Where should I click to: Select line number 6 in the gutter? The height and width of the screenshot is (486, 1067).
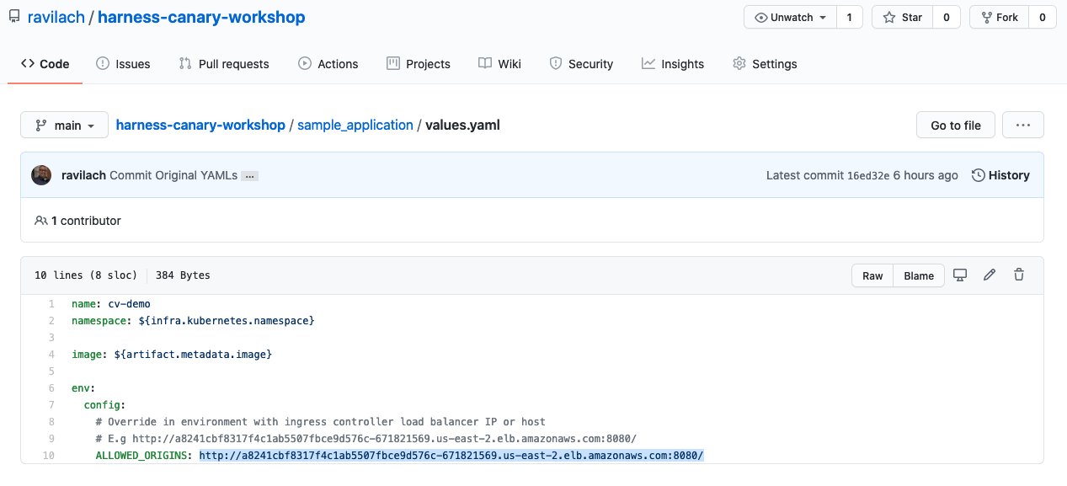51,388
